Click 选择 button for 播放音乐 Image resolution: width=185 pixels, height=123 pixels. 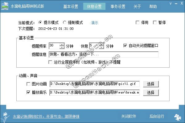tap(151, 93)
